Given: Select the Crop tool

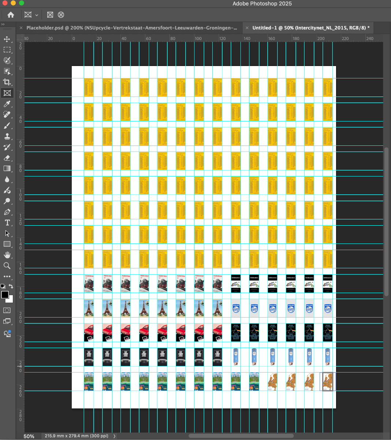Looking at the screenshot, I should [7, 82].
